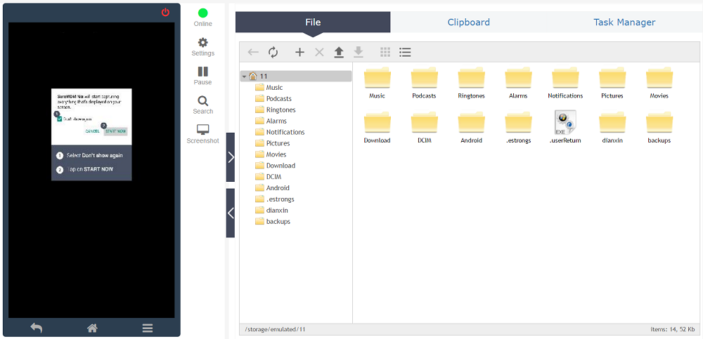
Task: Open remote device Settings
Action: tap(203, 46)
